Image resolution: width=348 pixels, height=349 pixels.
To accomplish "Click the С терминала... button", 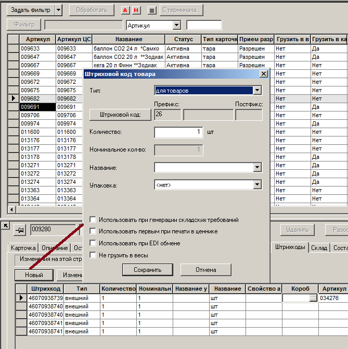I will click(182, 10).
